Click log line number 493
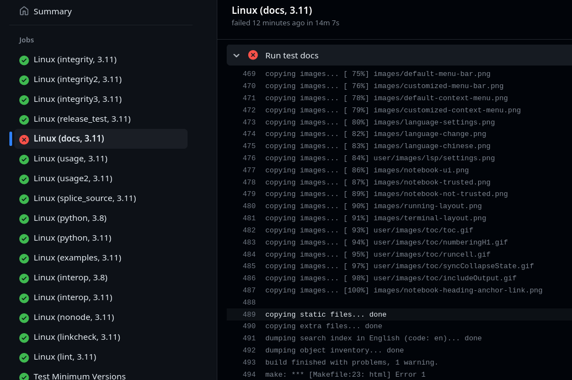The image size is (572, 380). (249, 362)
